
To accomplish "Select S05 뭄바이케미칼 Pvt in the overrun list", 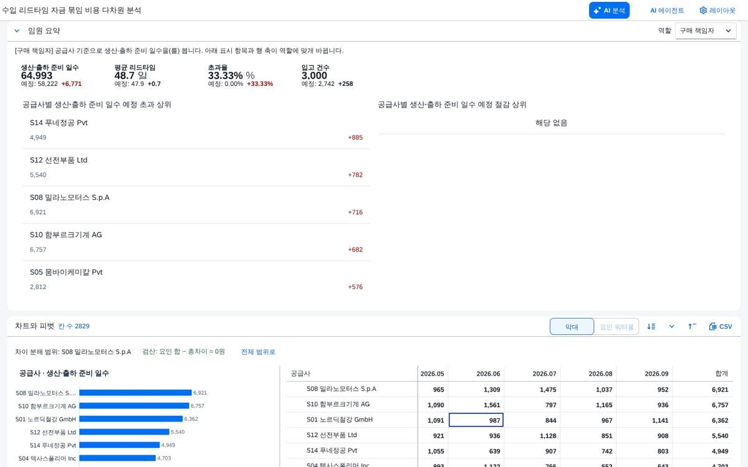I will 196,280.
